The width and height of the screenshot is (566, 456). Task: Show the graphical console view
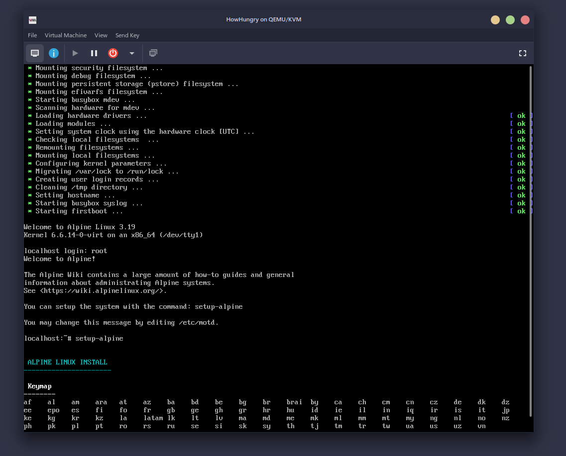(x=35, y=53)
